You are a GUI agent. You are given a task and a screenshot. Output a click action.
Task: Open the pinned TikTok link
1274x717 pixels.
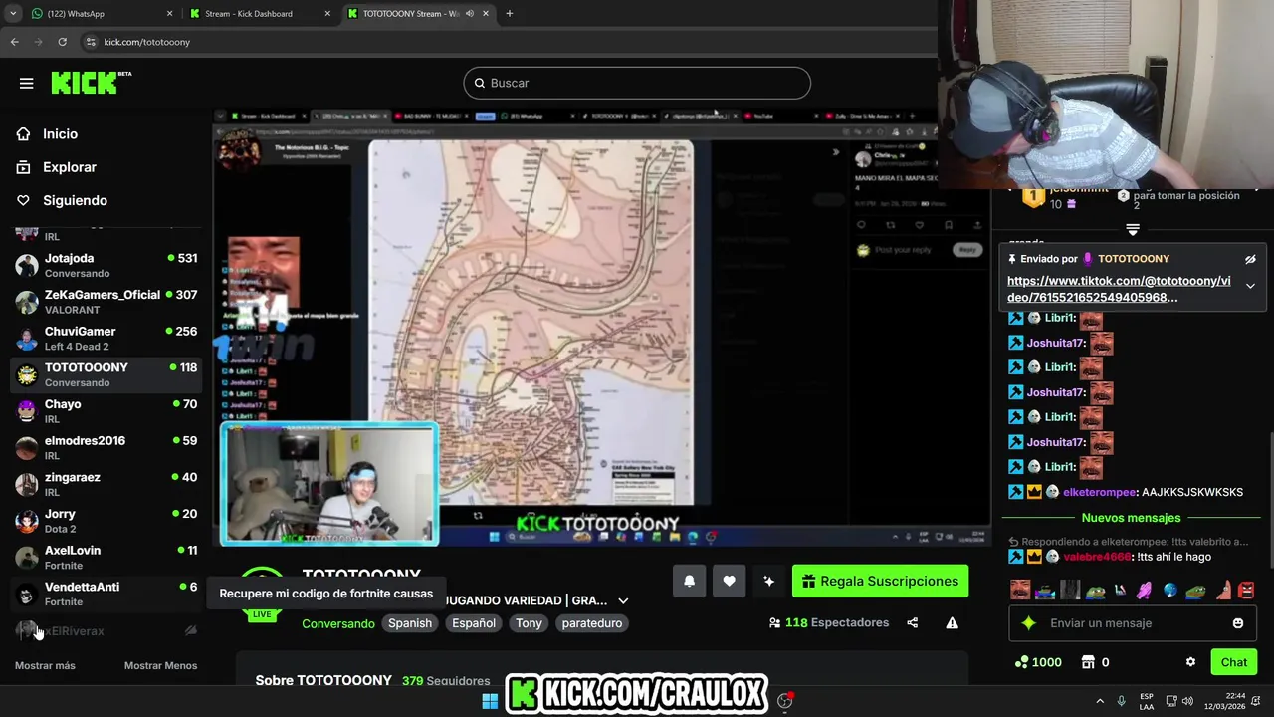click(x=1119, y=289)
